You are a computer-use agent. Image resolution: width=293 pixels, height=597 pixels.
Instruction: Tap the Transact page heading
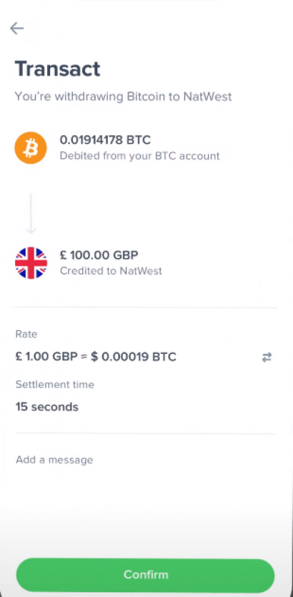(58, 69)
